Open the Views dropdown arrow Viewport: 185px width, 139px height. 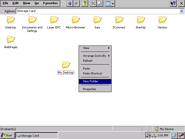113,3
